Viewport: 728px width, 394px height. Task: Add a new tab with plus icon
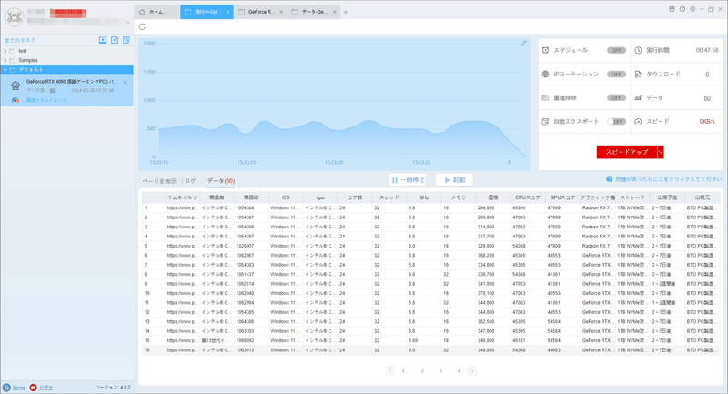click(346, 13)
